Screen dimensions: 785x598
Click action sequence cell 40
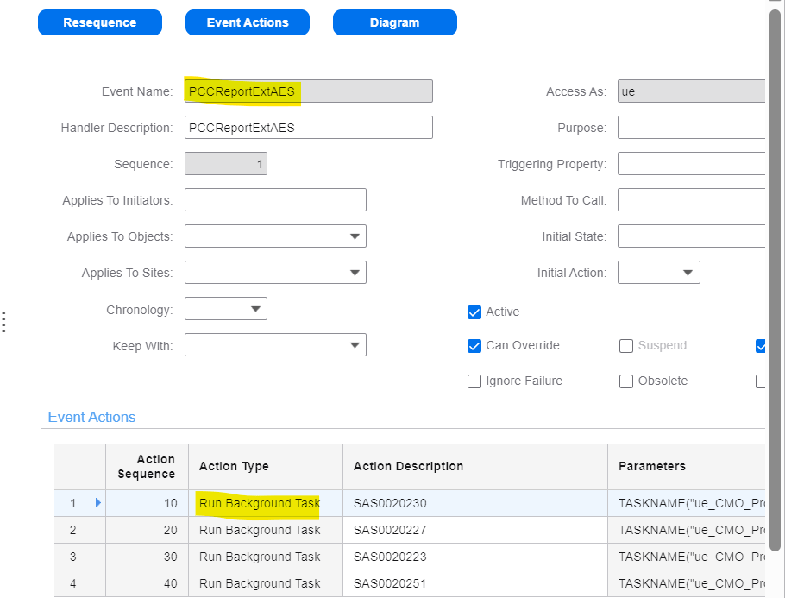147,583
